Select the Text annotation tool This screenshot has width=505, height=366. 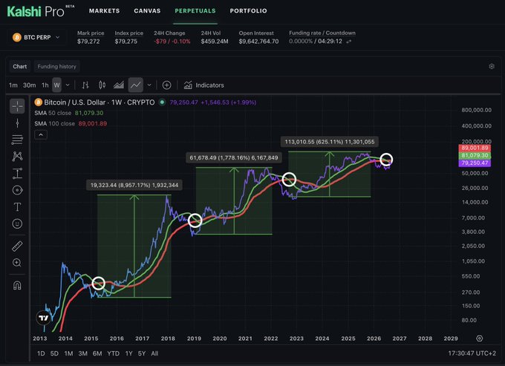17,206
